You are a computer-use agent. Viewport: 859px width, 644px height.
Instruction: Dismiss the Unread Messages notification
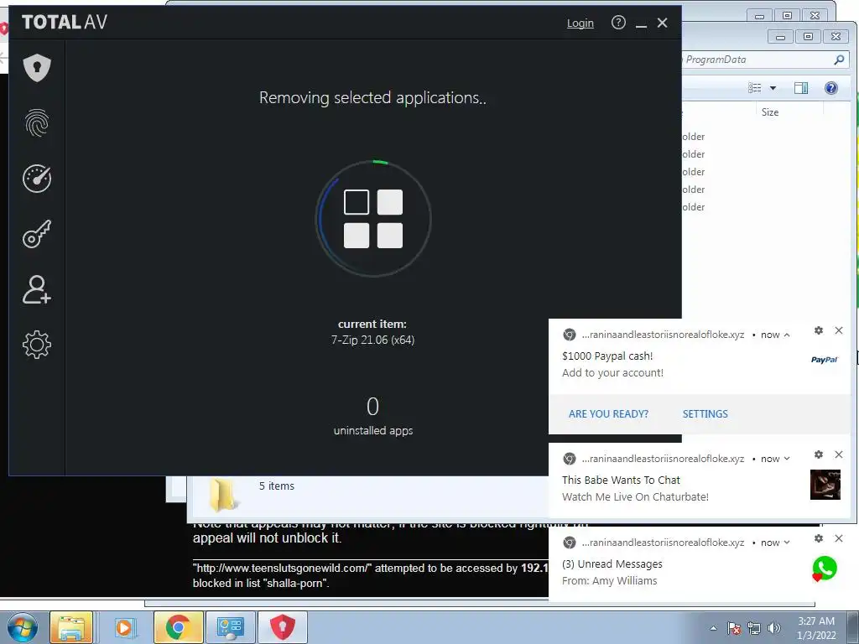[x=839, y=538]
